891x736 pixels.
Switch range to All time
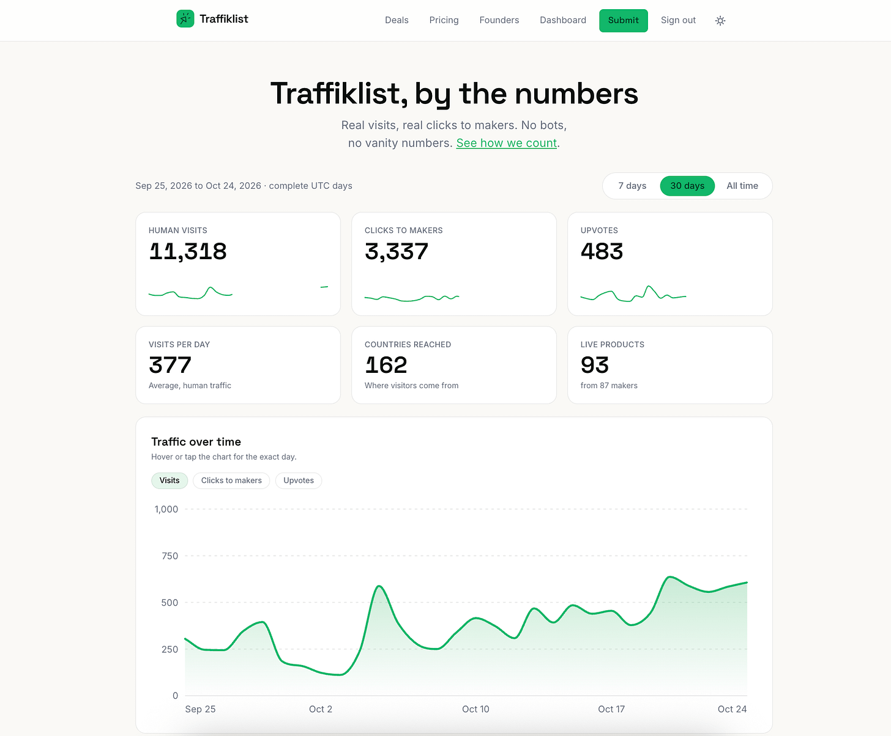tap(742, 186)
